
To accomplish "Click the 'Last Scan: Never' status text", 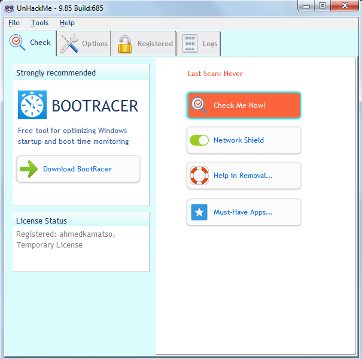I will point(215,74).
